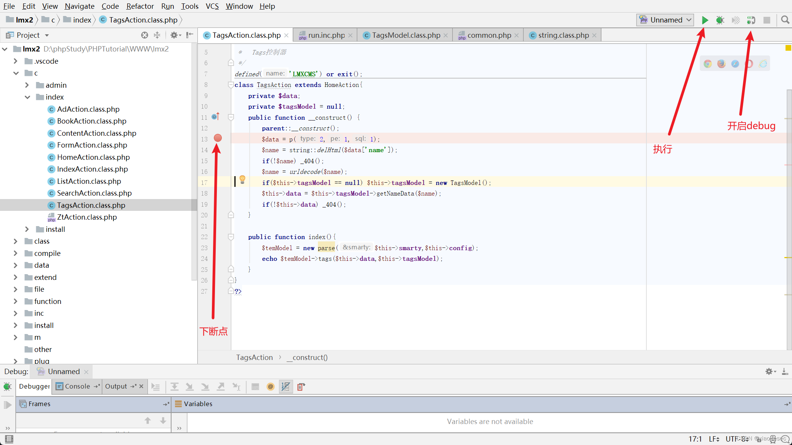
Task: Toggle the numbered-list icon in debug toolbar
Action: pos(285,387)
